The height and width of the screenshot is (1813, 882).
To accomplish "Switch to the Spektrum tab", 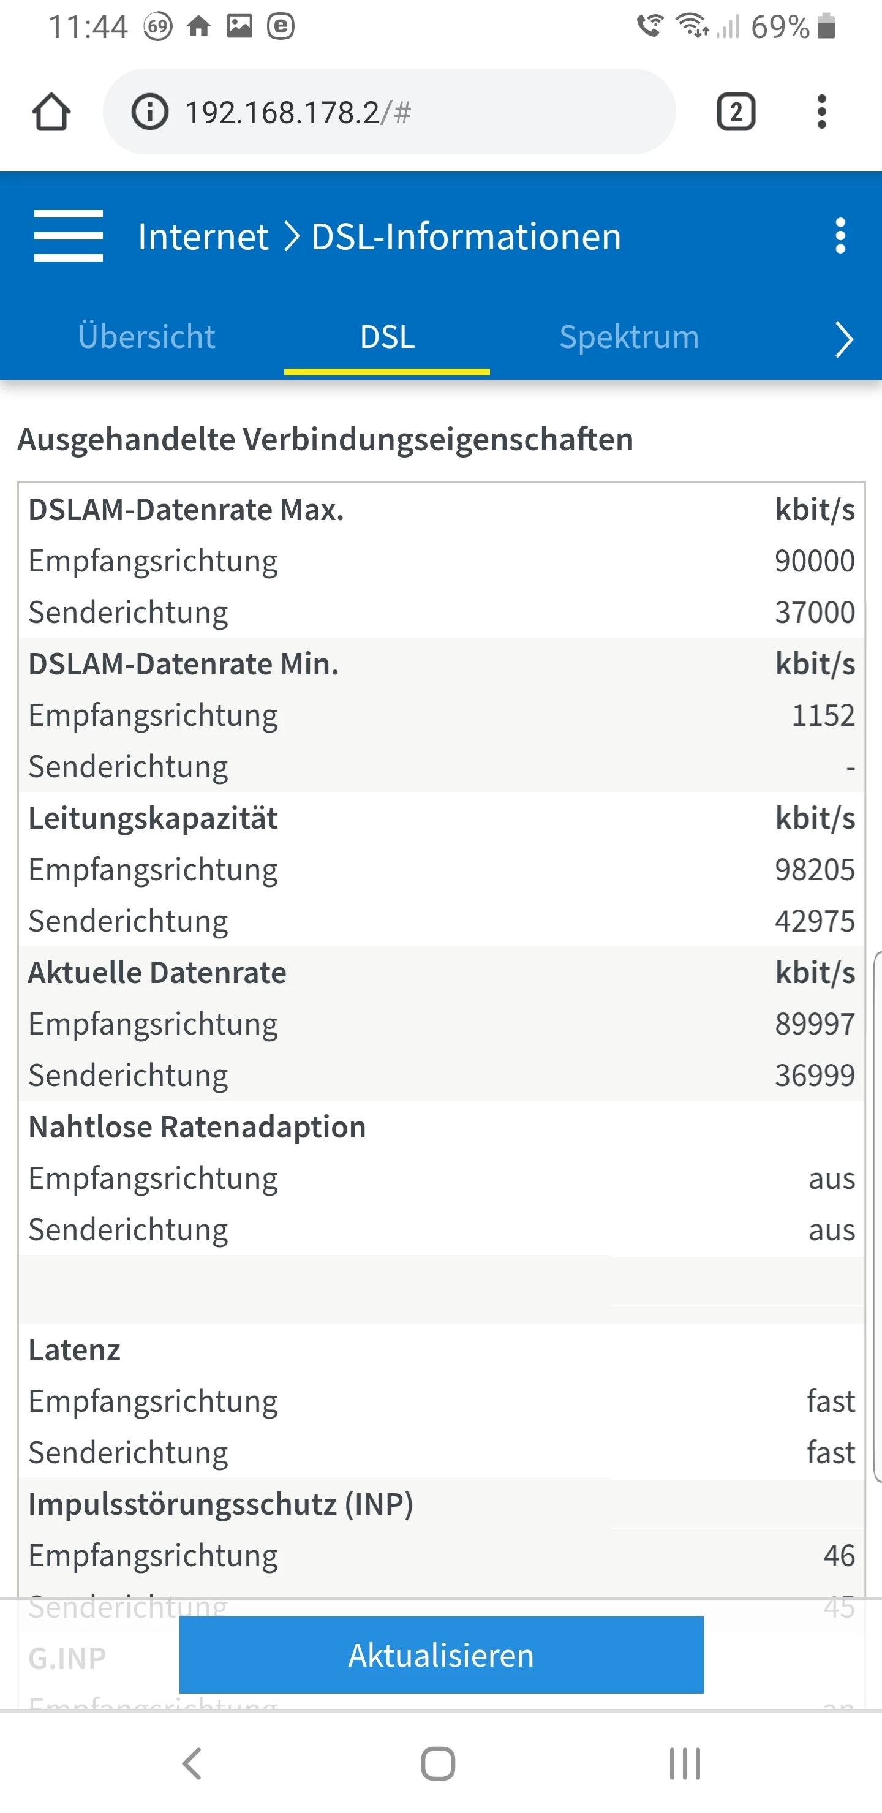I will click(x=629, y=337).
